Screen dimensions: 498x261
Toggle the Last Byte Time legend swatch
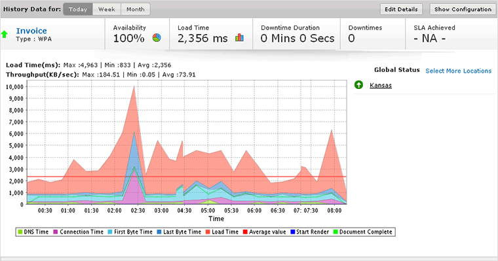159,232
